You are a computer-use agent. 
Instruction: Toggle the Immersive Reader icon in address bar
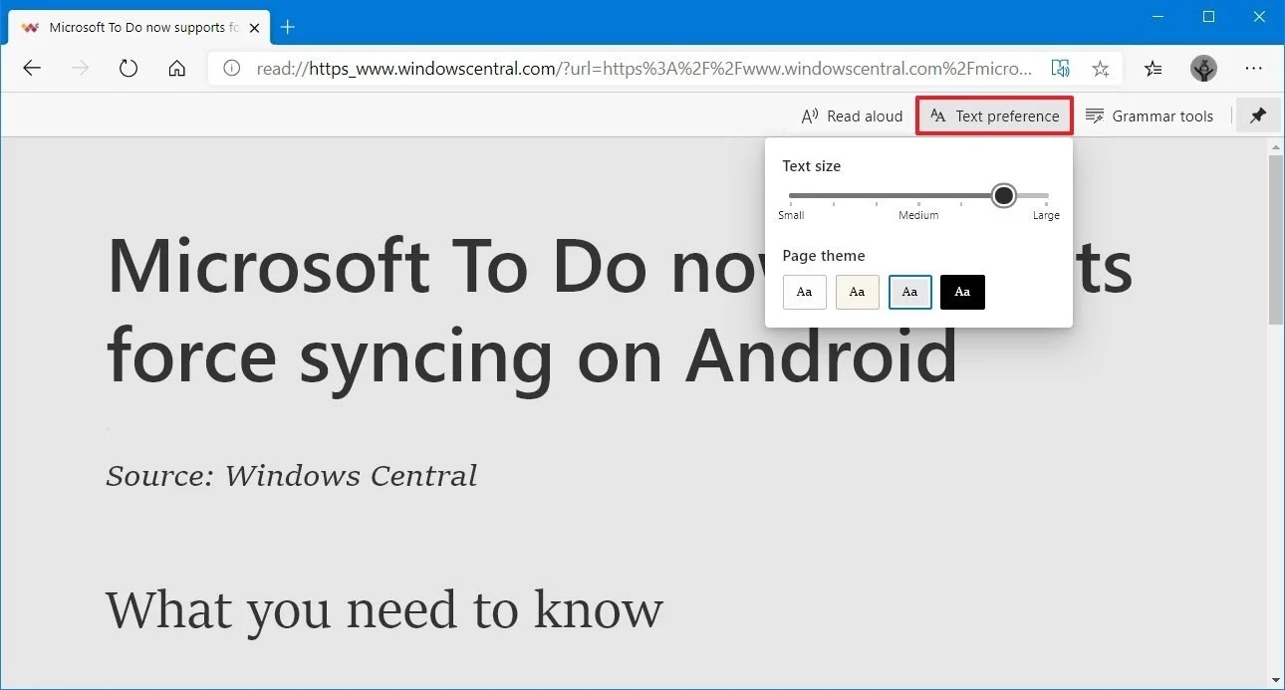pos(1061,69)
